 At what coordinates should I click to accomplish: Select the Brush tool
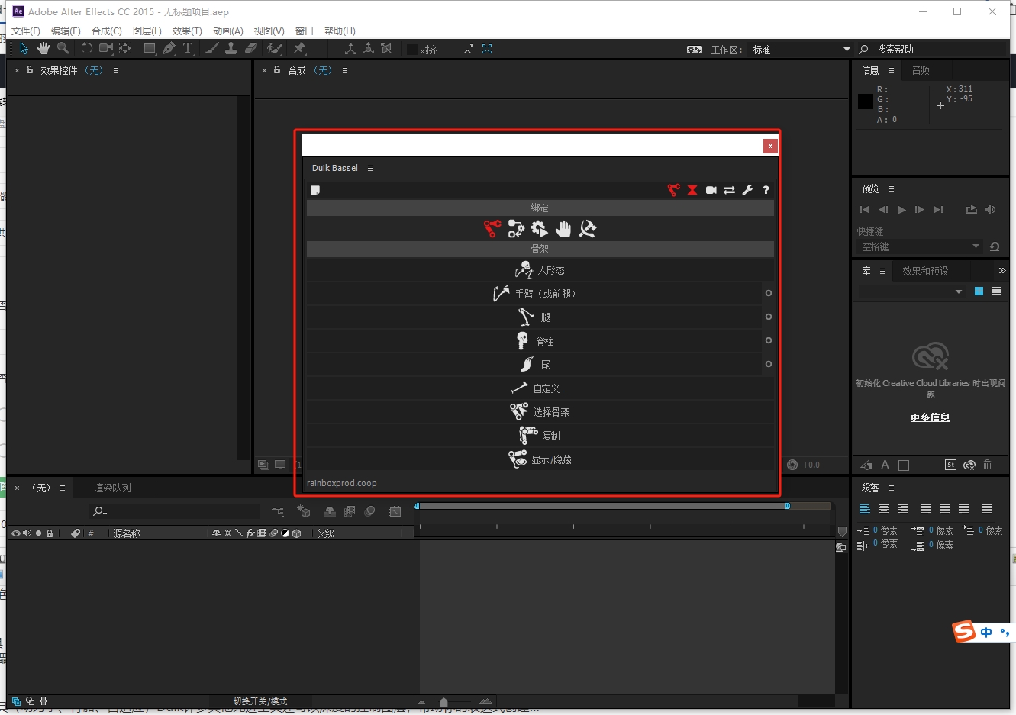212,48
